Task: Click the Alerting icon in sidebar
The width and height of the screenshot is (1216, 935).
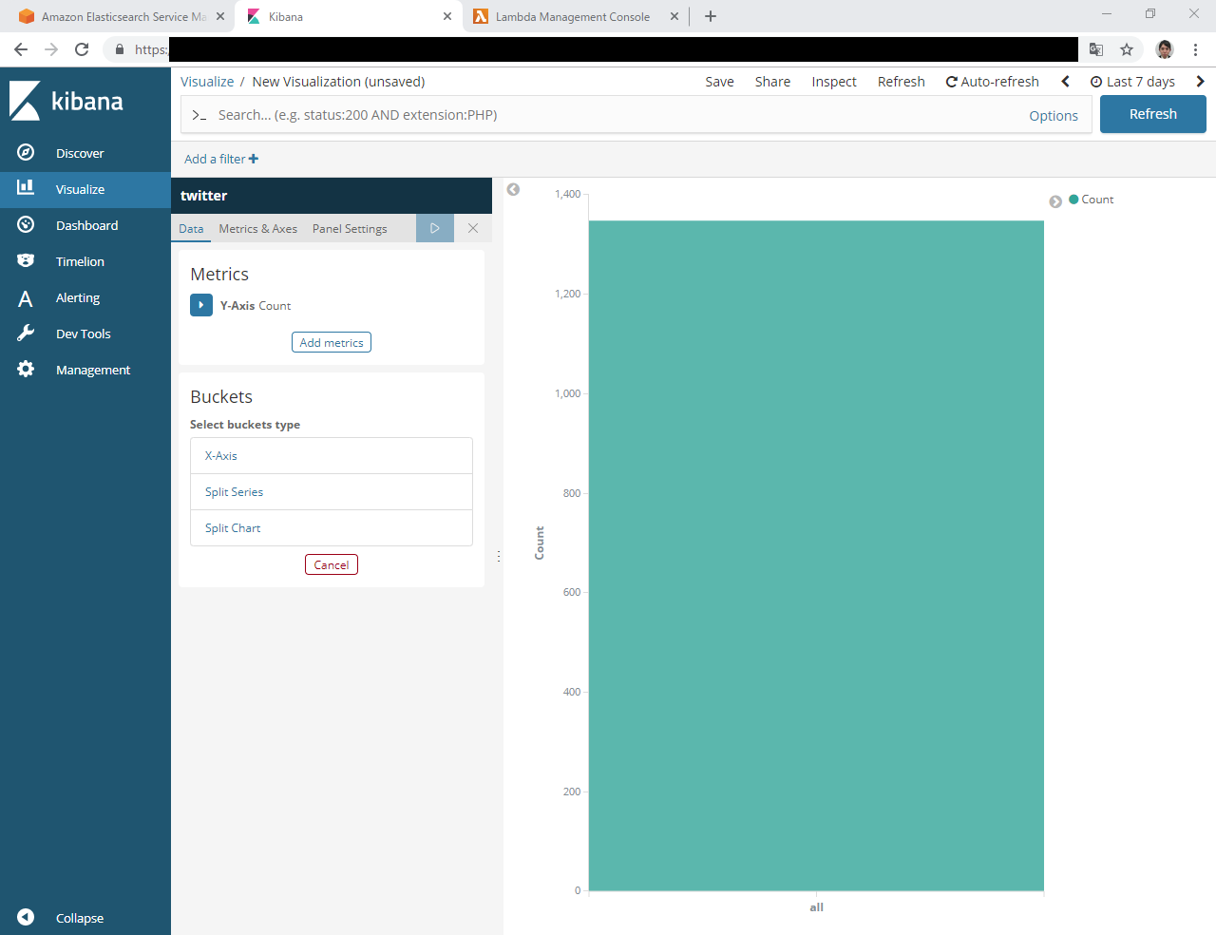Action: (x=26, y=298)
